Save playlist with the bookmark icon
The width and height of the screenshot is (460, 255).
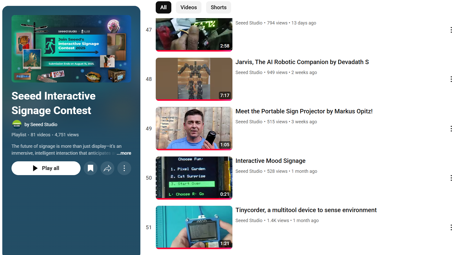pos(91,168)
